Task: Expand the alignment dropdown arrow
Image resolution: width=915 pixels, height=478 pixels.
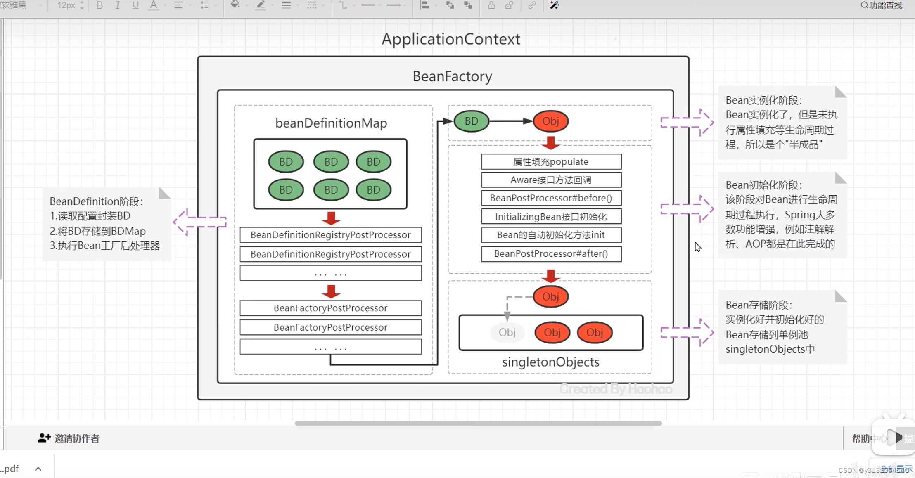Action: (x=190, y=6)
